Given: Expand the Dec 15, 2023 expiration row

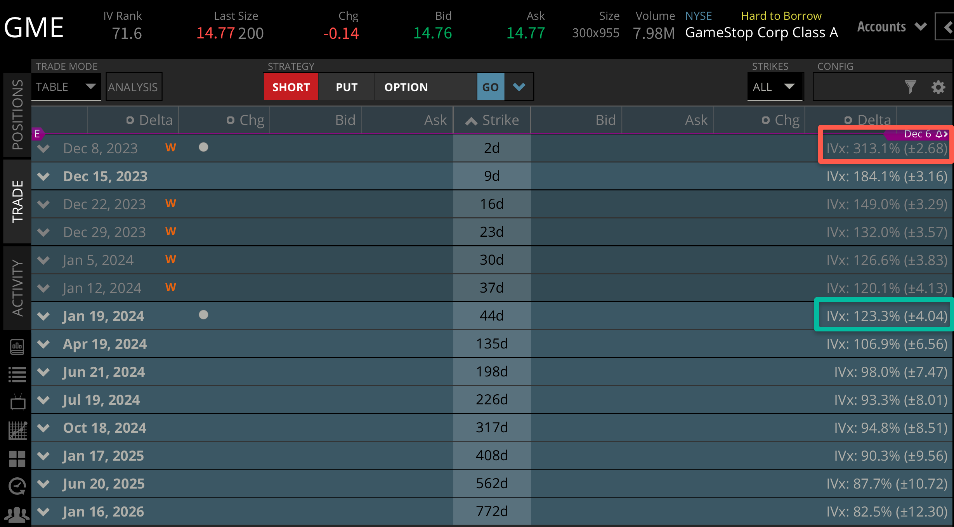Looking at the screenshot, I should (x=43, y=176).
